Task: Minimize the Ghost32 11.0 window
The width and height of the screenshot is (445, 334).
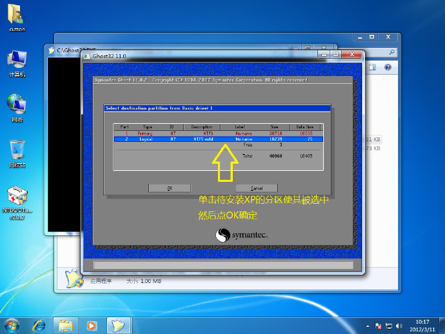Action: click(324, 54)
